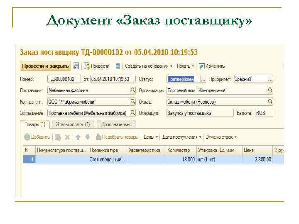Switch to Товары (1) tab
This screenshot has width=299, height=224.
(35, 124)
